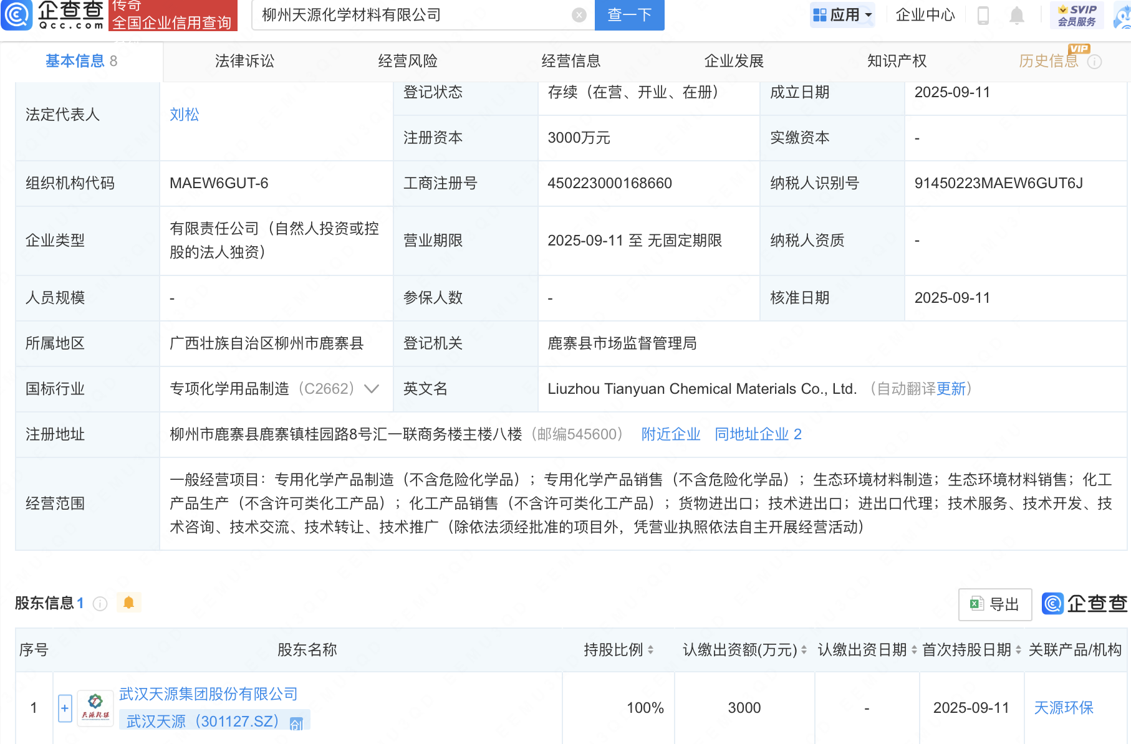Click the shareholder alert bell icon
This screenshot has width=1131, height=744.
[x=128, y=603]
